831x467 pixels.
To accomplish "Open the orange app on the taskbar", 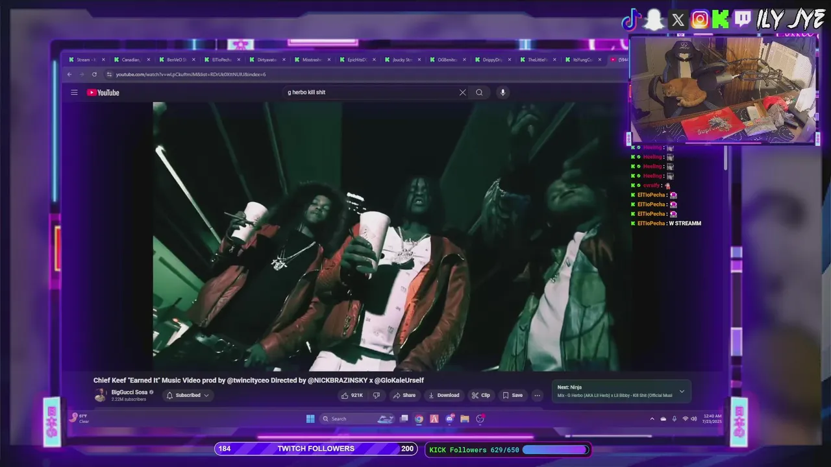I will [434, 419].
